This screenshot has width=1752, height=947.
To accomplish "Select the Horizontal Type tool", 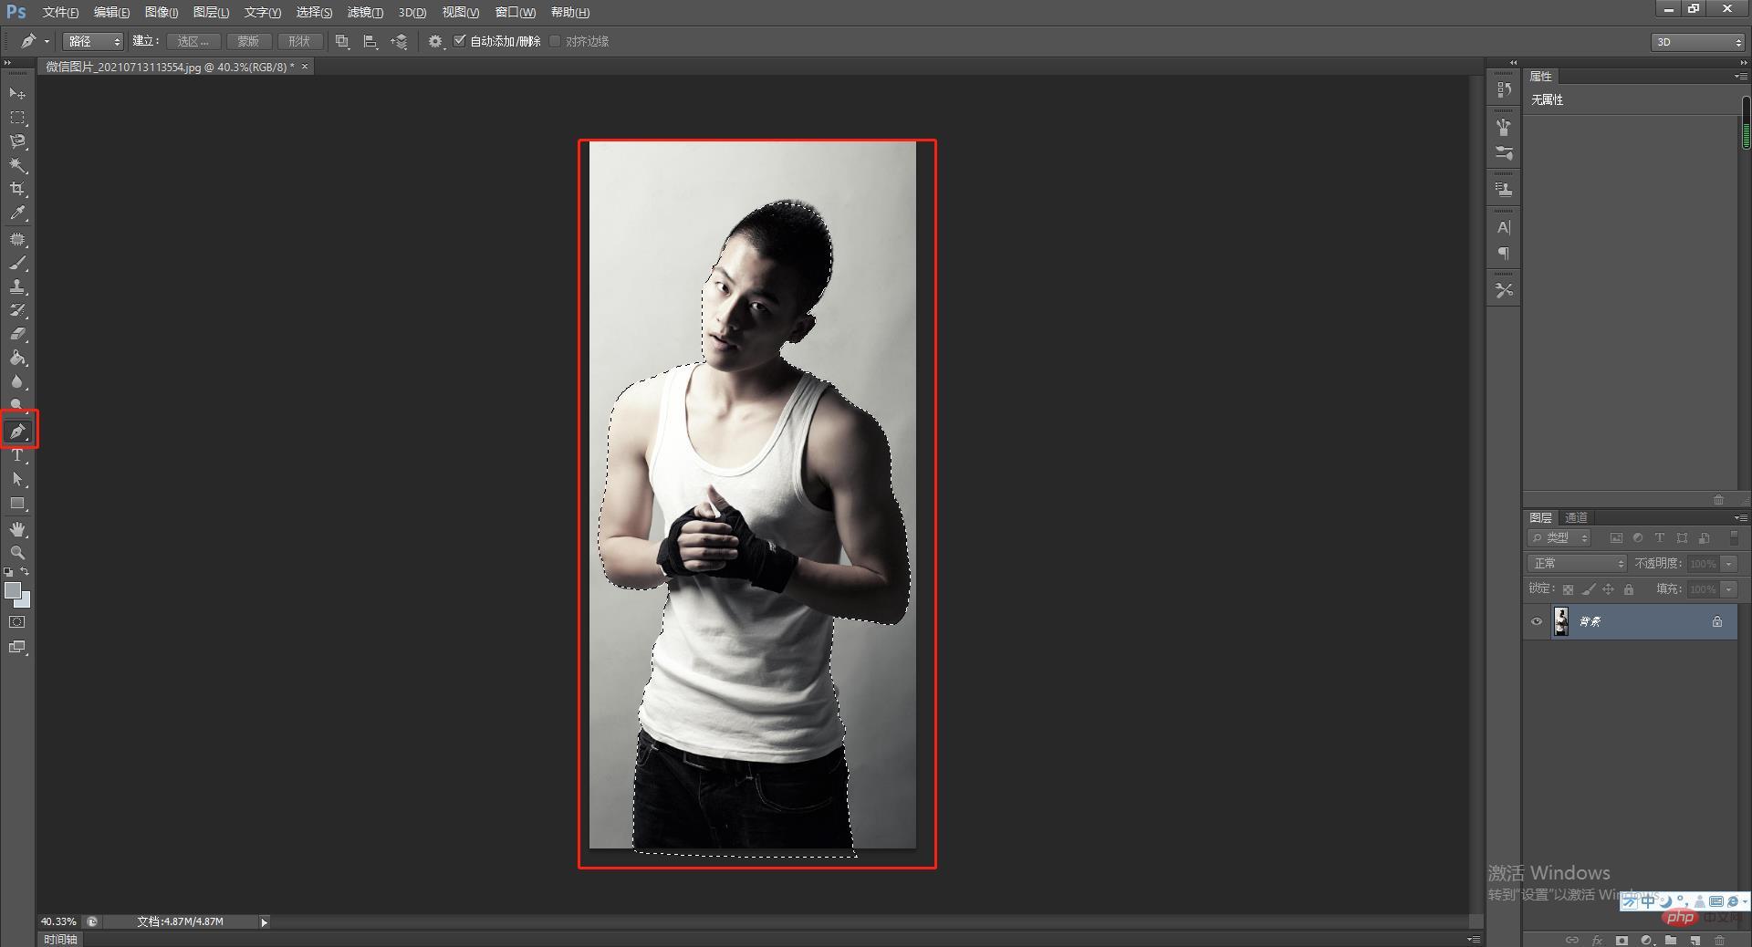I will 17,455.
